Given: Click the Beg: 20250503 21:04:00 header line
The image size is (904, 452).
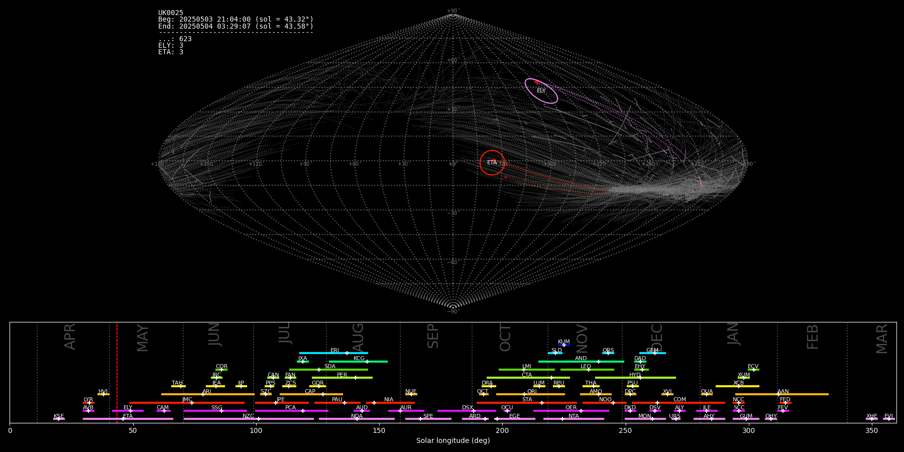Looking at the screenshot, I should coord(236,20).
